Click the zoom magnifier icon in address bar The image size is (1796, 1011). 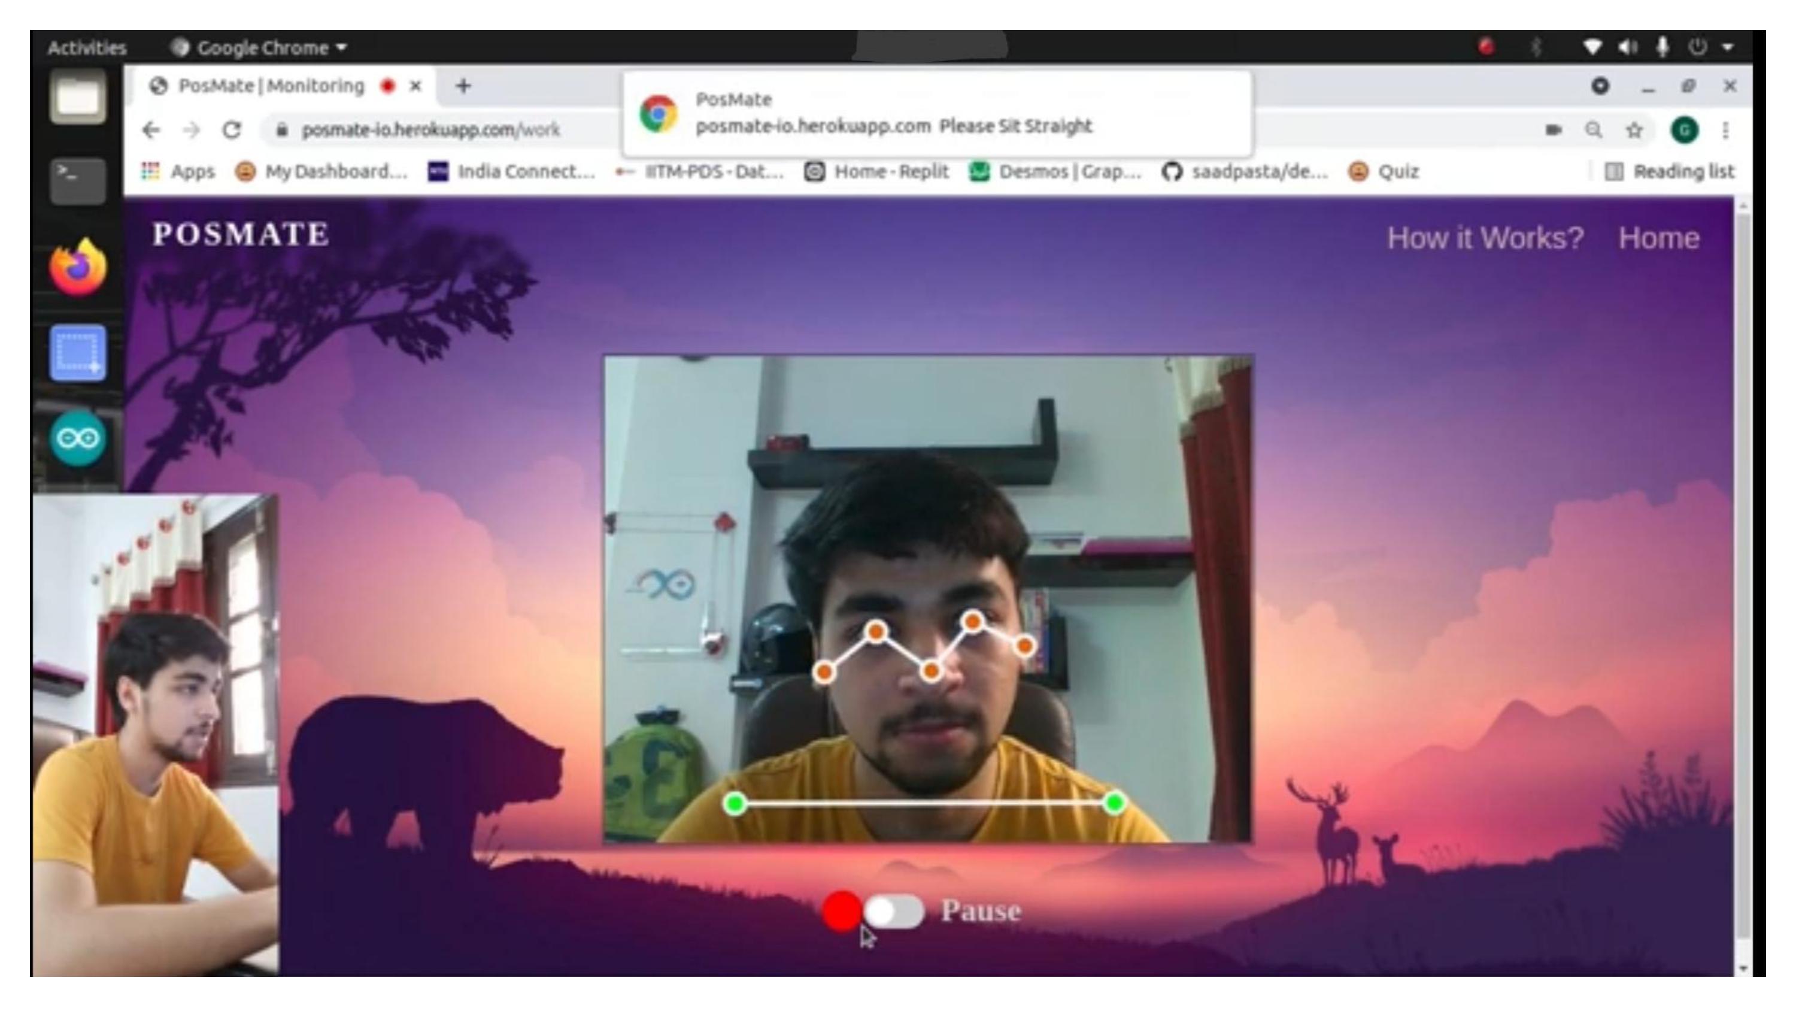point(1594,130)
